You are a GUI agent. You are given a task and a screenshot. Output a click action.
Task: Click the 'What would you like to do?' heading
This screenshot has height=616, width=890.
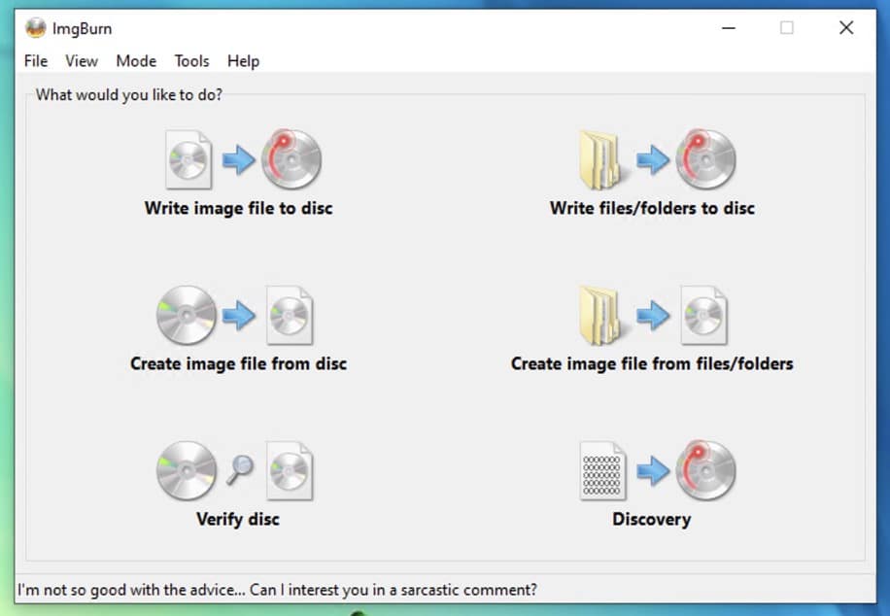click(x=129, y=95)
